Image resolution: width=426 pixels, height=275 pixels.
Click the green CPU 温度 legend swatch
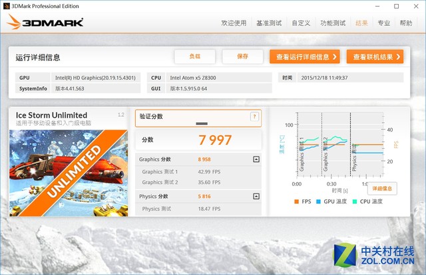(x=355, y=201)
